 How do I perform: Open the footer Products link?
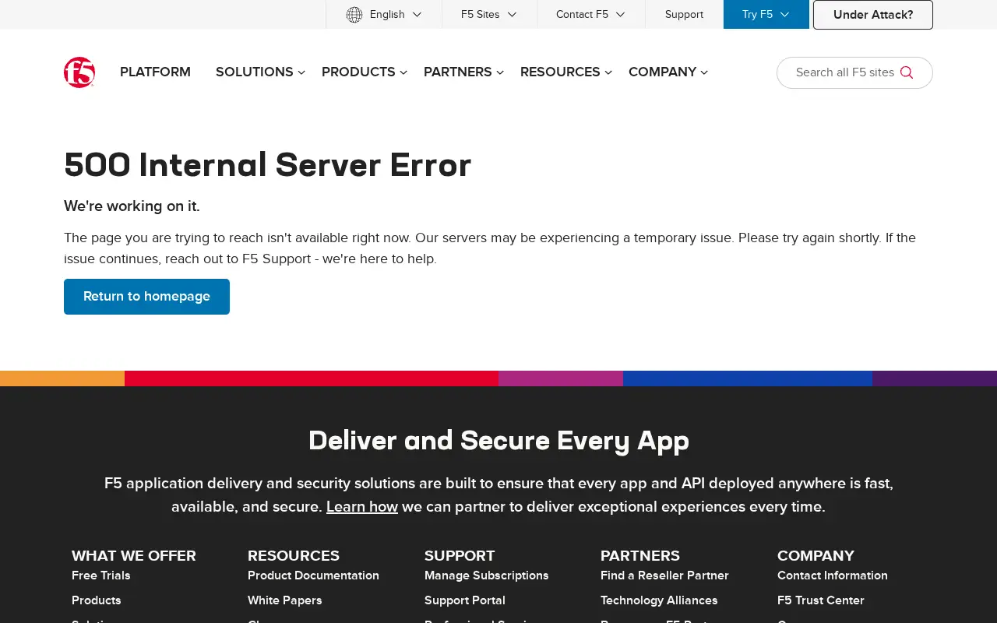pyautogui.click(x=97, y=600)
